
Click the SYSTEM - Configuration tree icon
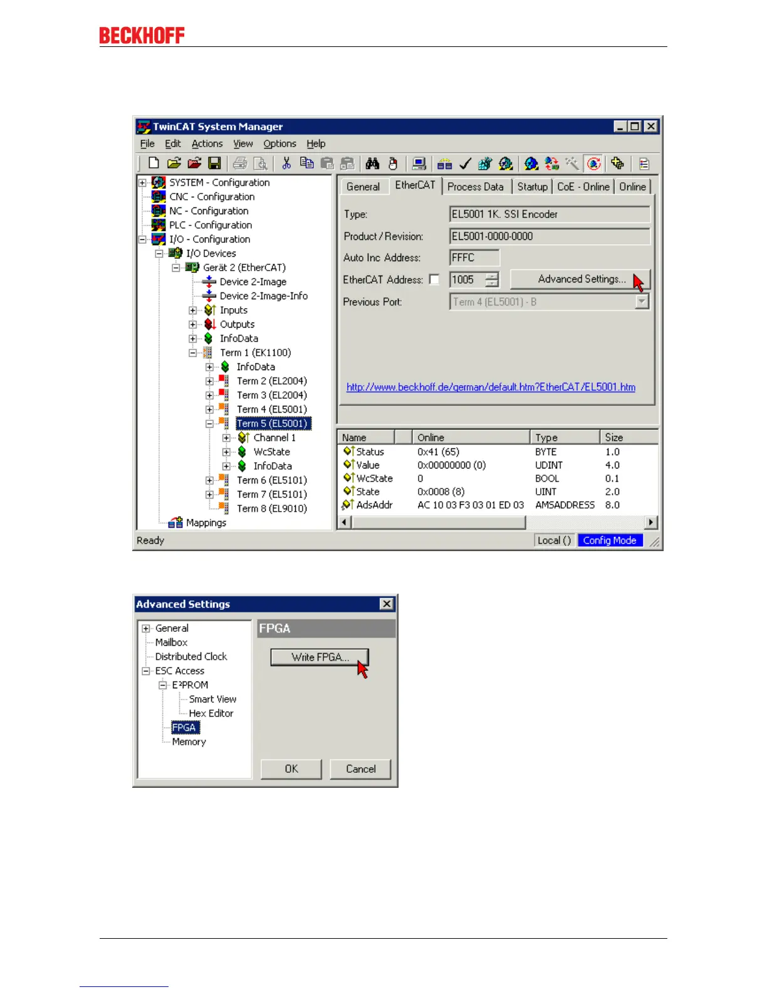coord(159,182)
